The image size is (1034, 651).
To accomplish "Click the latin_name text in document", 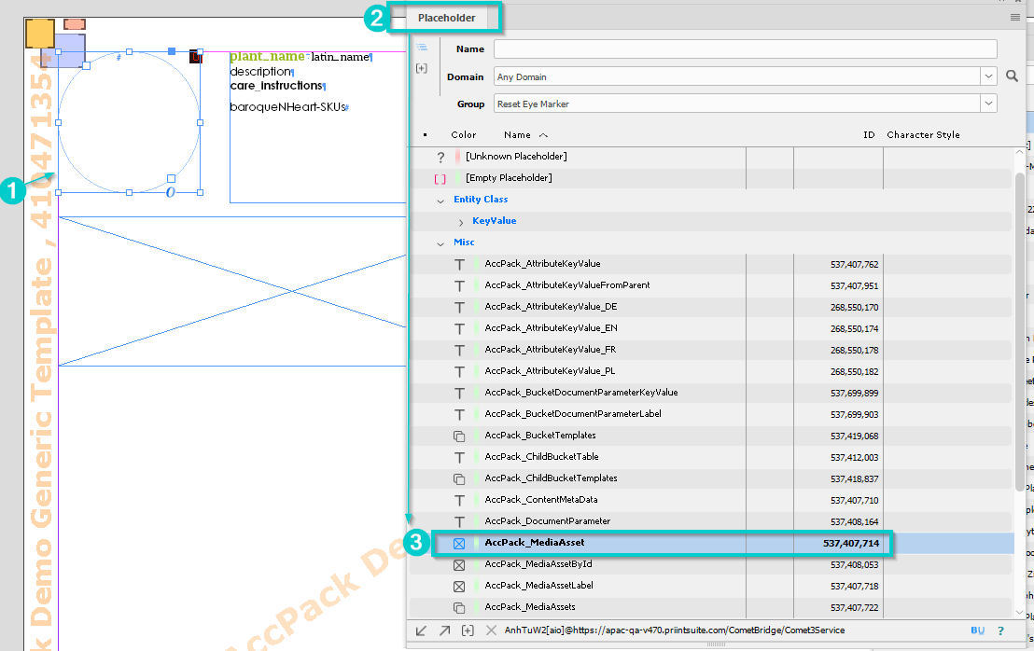I will click(x=341, y=57).
